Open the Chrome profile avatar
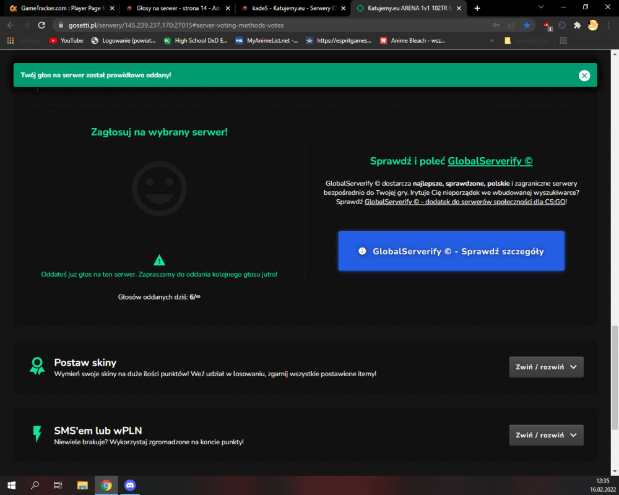This screenshot has width=619, height=495. point(592,25)
